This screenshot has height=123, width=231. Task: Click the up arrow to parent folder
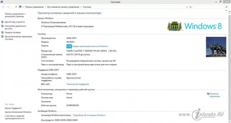16,7
